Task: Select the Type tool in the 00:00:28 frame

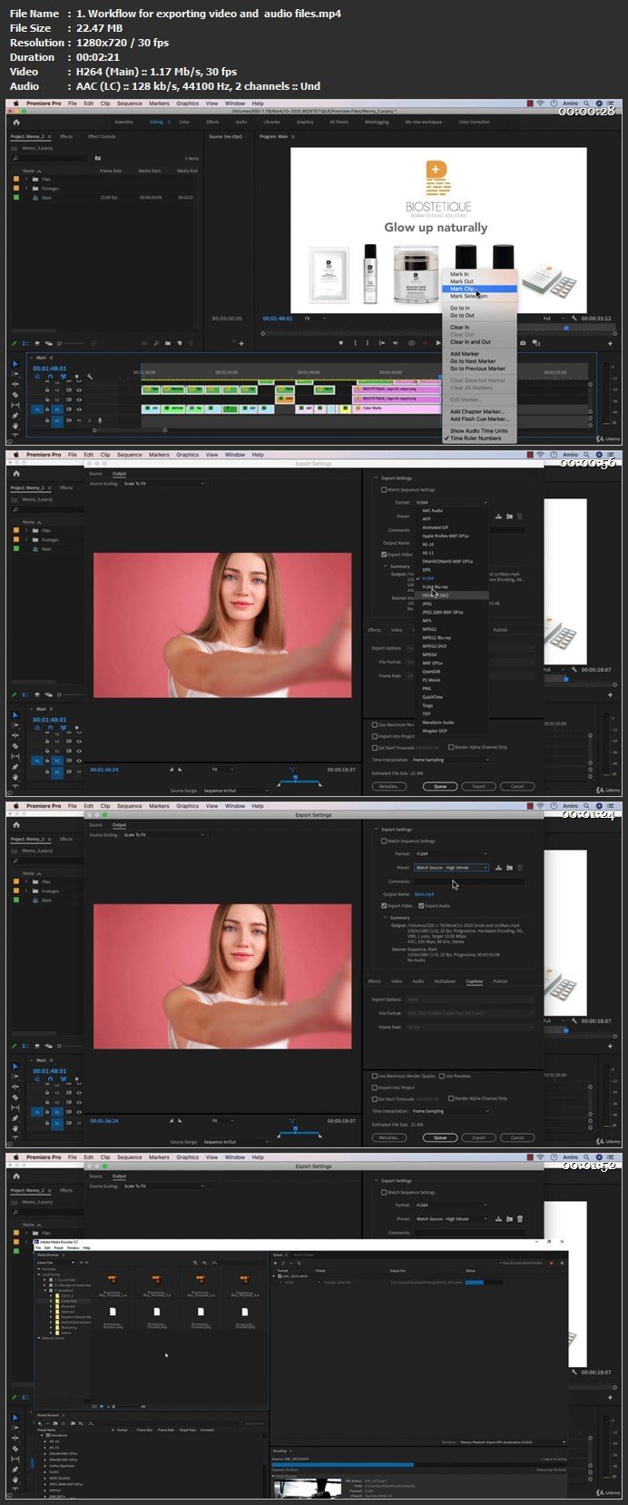Action: click(15, 437)
